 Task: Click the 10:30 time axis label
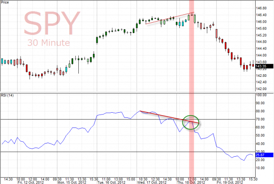143,179
